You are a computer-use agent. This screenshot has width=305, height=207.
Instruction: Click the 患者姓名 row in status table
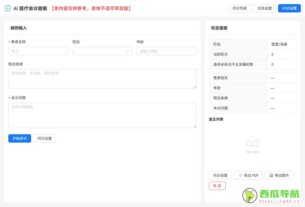[253, 78]
